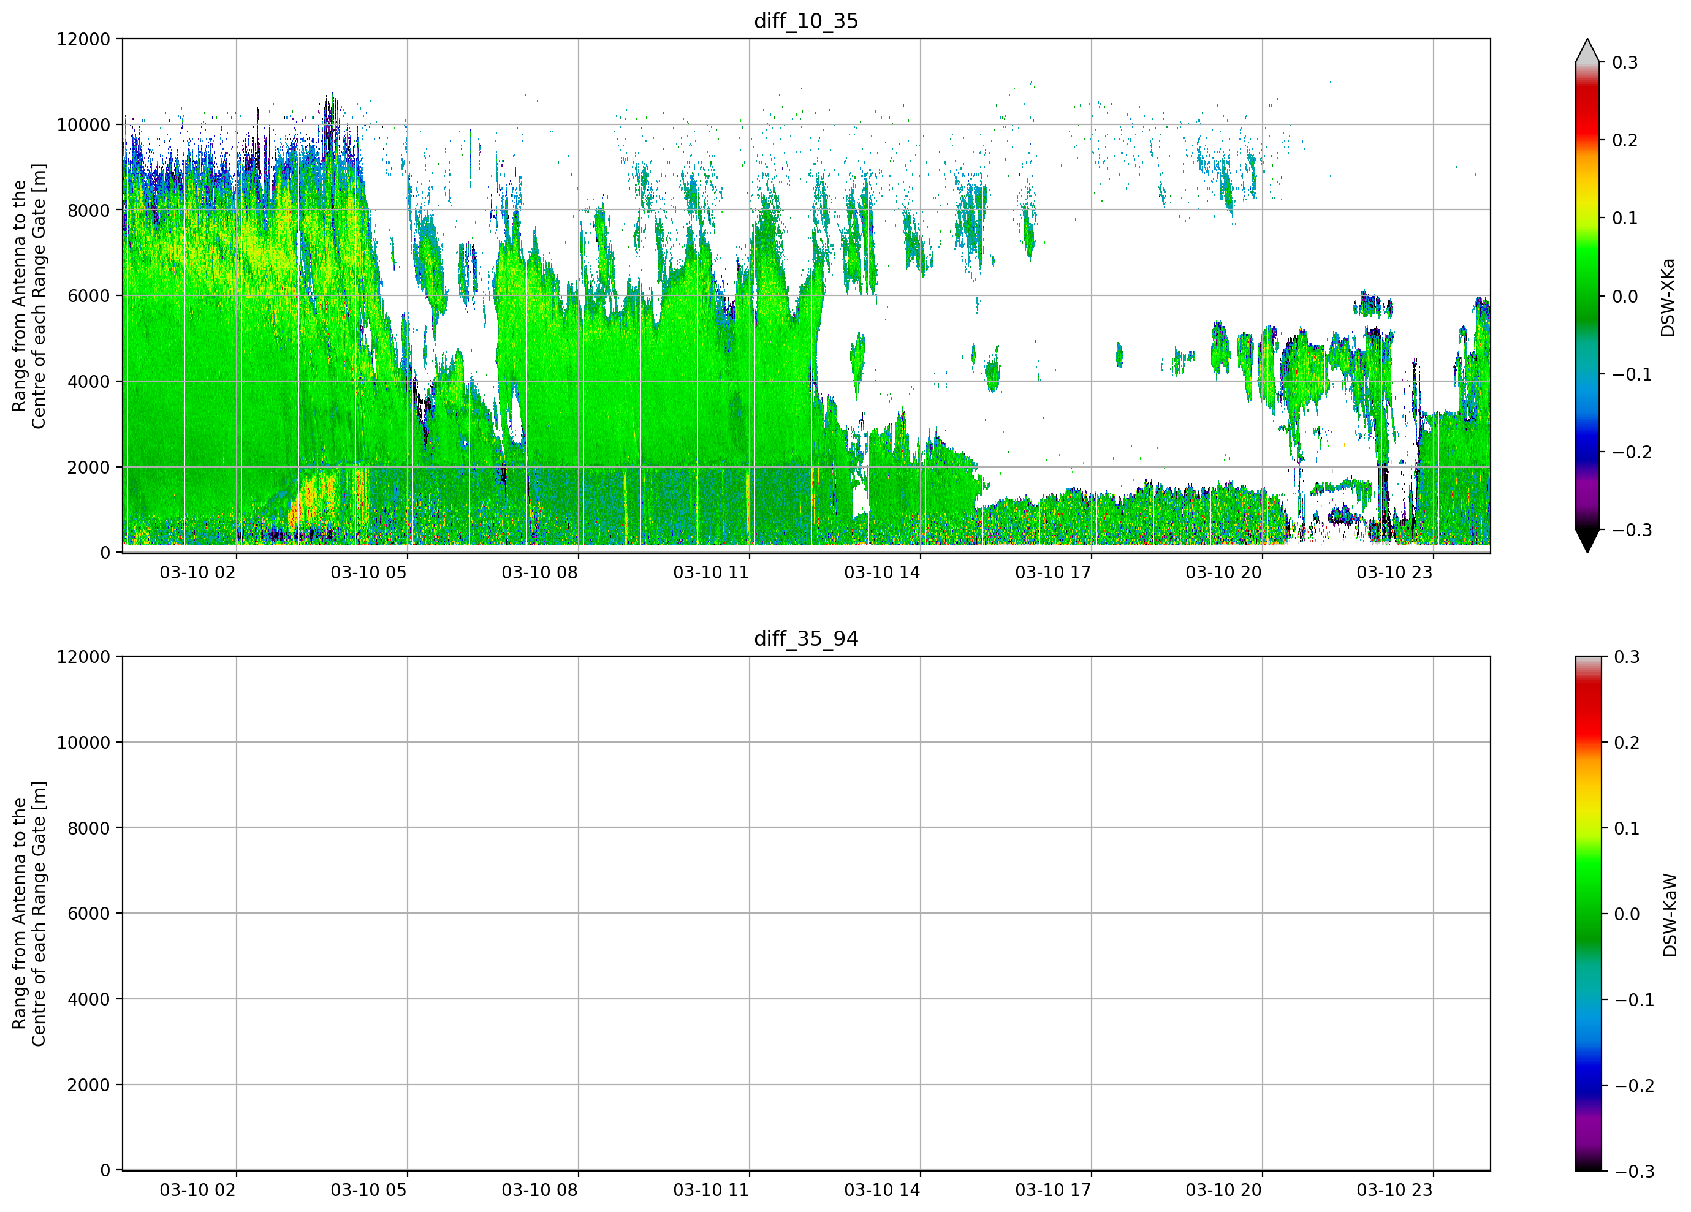Click the downward black arrow below top colorbar
The image size is (1691, 1212).
1587,541
